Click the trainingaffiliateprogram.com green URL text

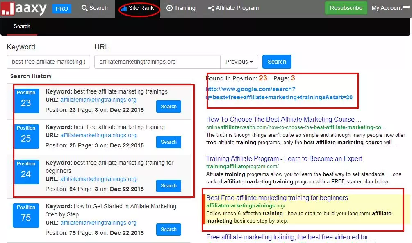click(242, 167)
